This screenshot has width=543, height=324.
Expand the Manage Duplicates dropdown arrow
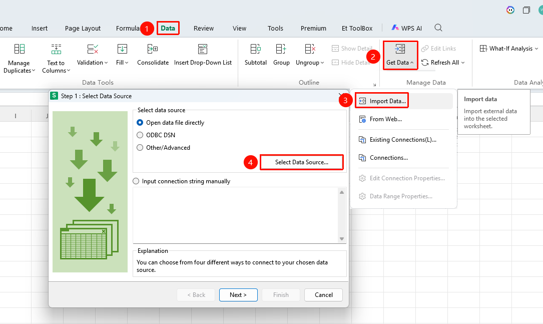pyautogui.click(x=34, y=71)
